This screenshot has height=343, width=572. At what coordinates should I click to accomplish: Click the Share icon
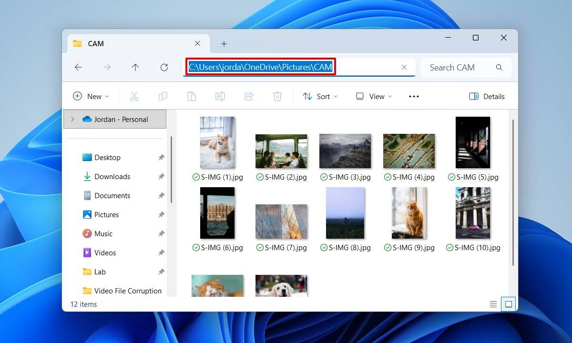(x=248, y=96)
